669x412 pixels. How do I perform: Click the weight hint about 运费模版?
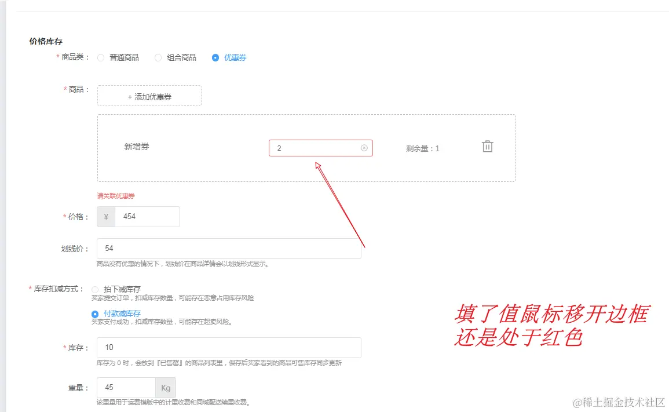click(x=173, y=402)
